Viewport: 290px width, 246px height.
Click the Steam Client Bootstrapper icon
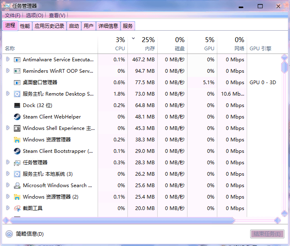click(x=17, y=151)
